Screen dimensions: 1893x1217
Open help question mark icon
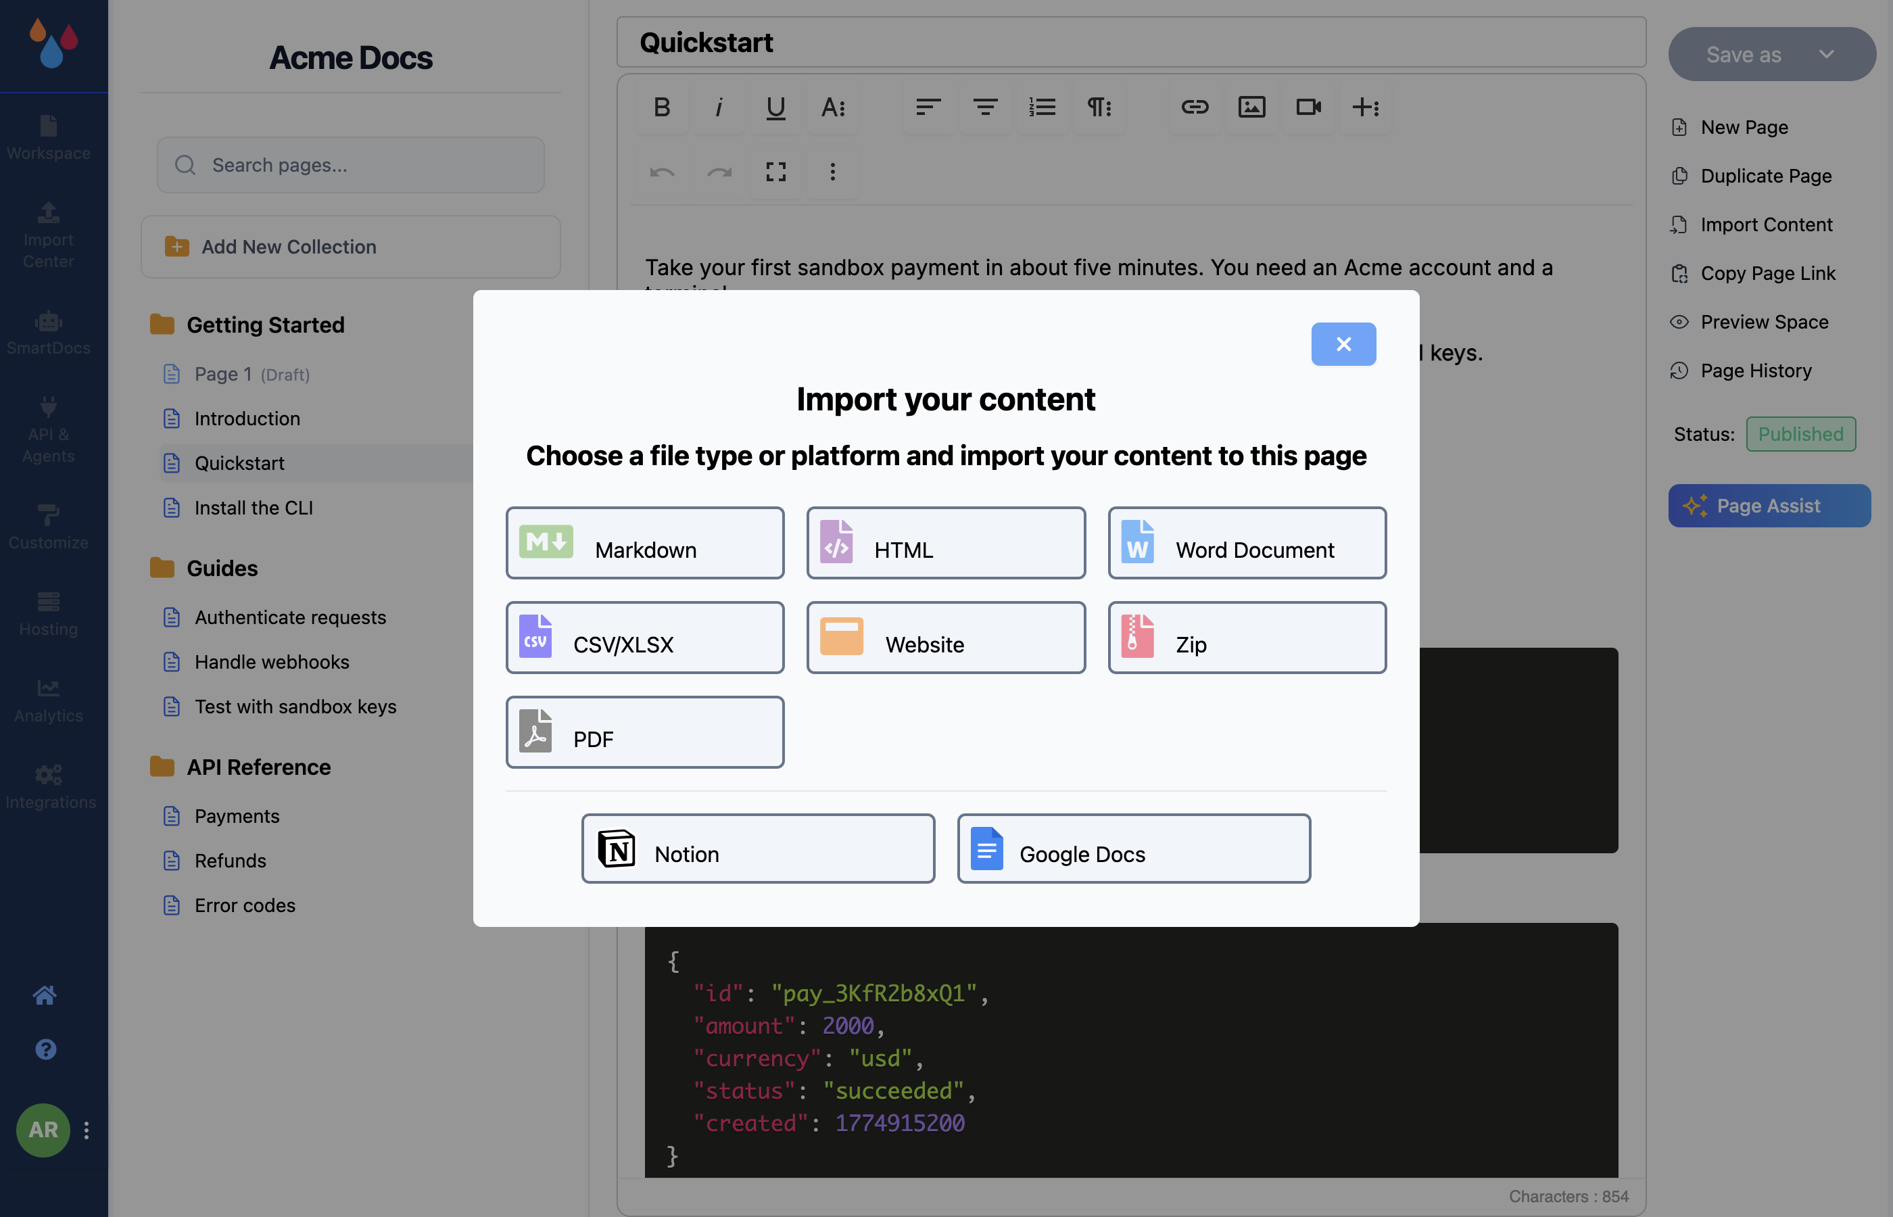[45, 1049]
